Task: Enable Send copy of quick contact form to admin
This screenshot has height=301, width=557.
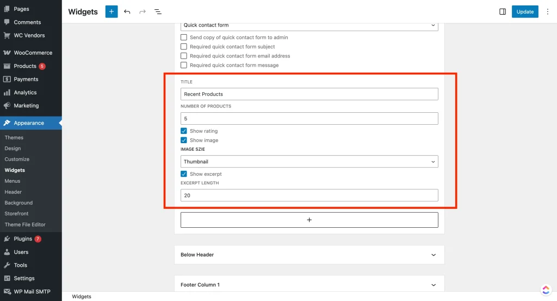Action: point(184,37)
